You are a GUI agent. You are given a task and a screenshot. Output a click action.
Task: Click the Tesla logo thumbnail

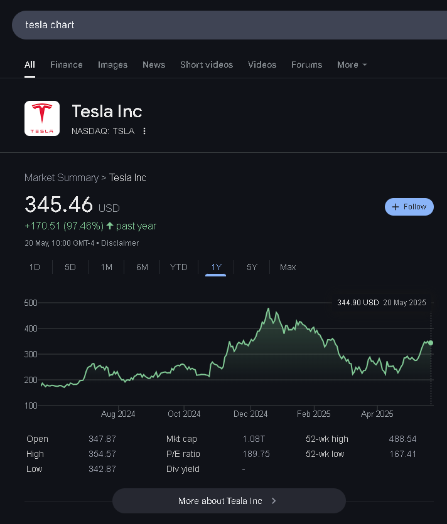coord(42,118)
